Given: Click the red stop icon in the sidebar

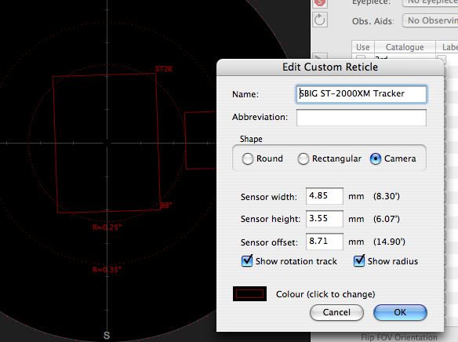Looking at the screenshot, I should [x=319, y=3].
